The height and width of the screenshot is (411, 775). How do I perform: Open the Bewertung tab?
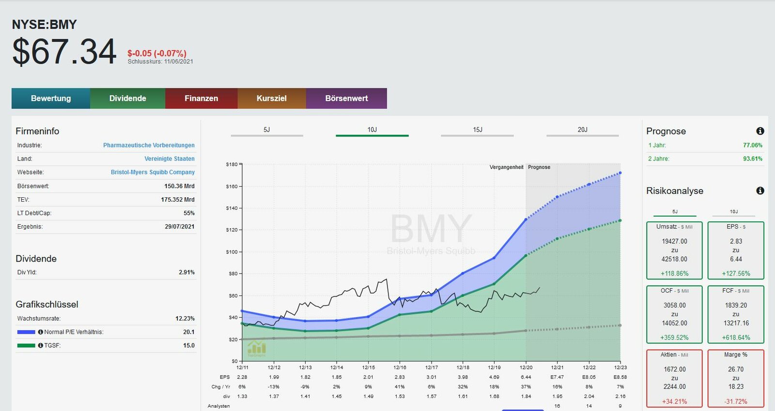[x=51, y=98]
